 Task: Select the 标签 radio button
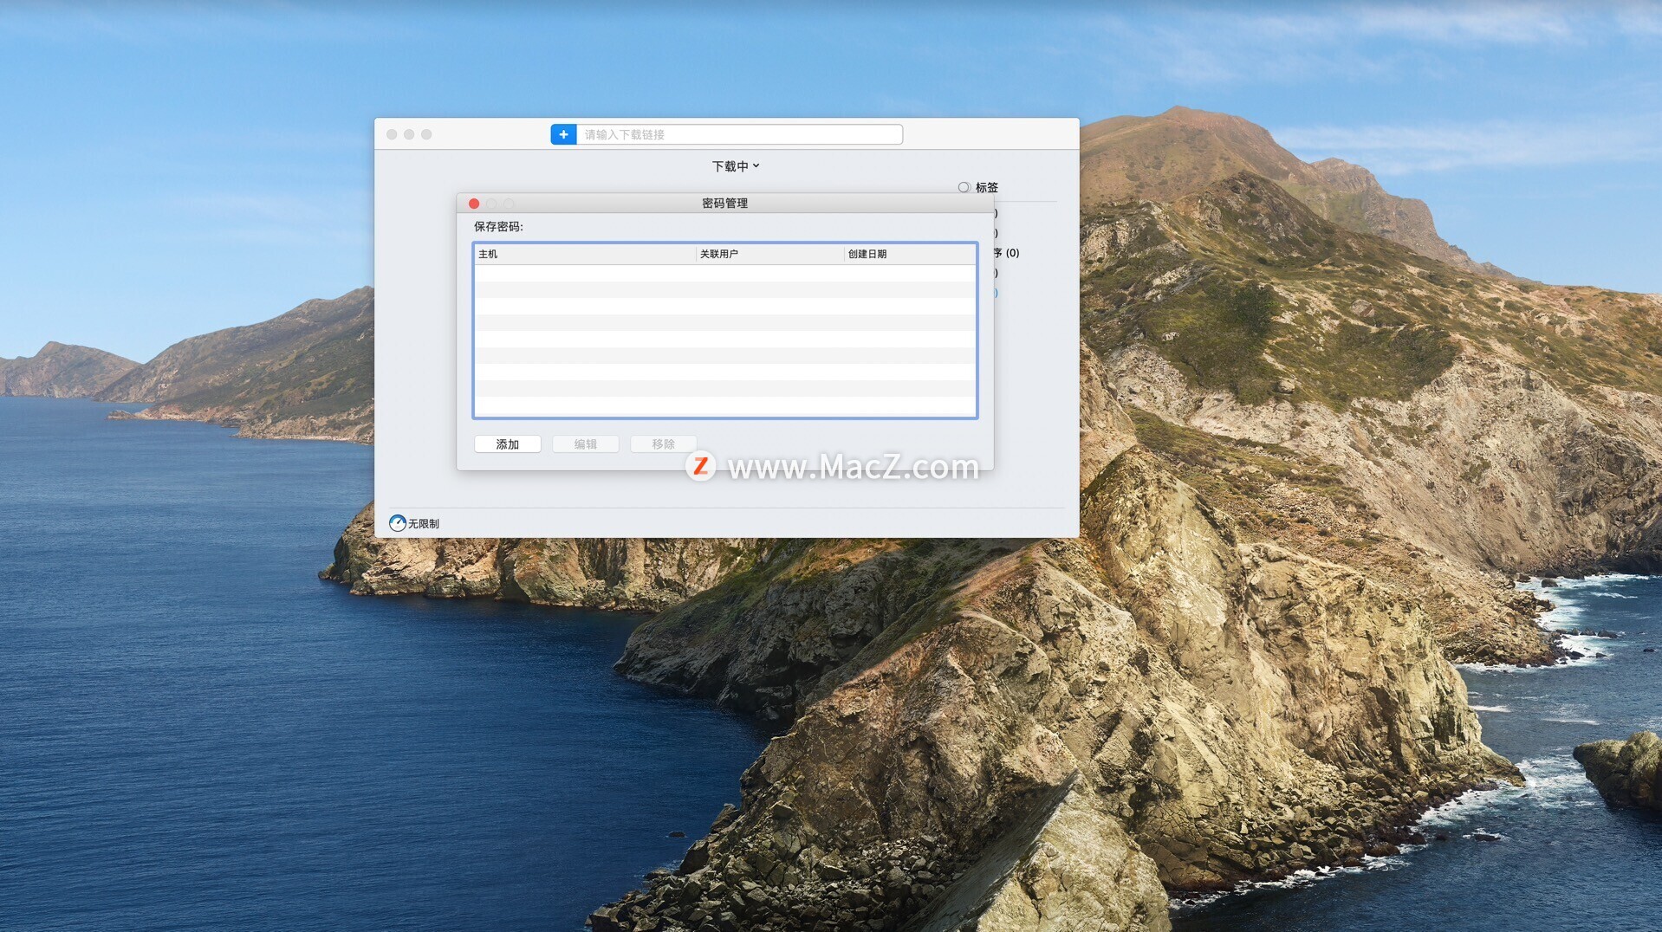(x=964, y=187)
